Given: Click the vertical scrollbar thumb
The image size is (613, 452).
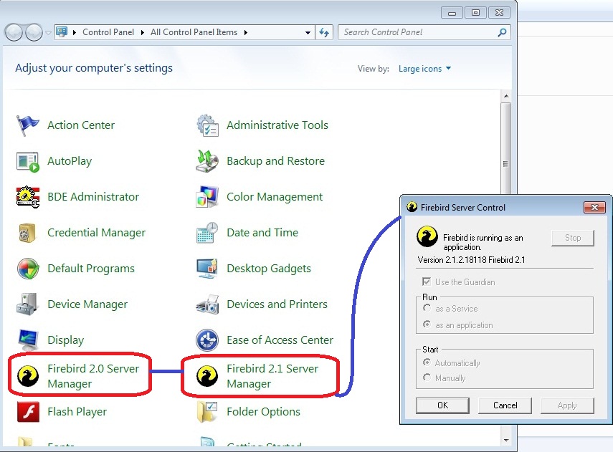Looking at the screenshot, I should click(x=506, y=148).
